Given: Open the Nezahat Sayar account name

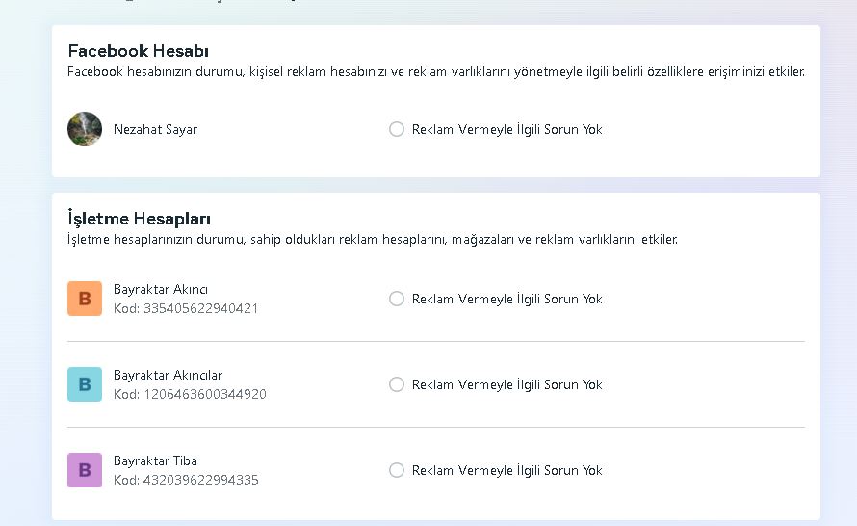Looking at the screenshot, I should coord(155,130).
